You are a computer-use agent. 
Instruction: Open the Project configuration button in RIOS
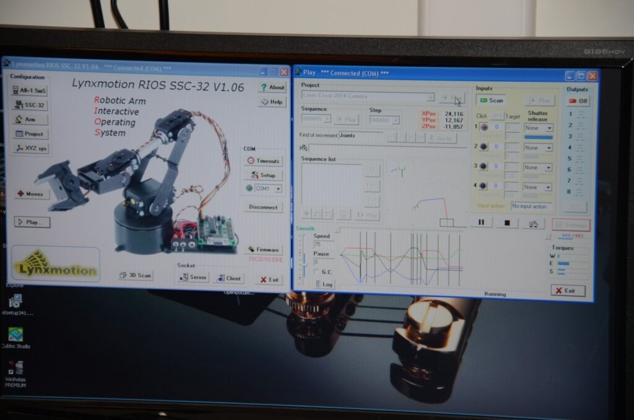(x=30, y=134)
